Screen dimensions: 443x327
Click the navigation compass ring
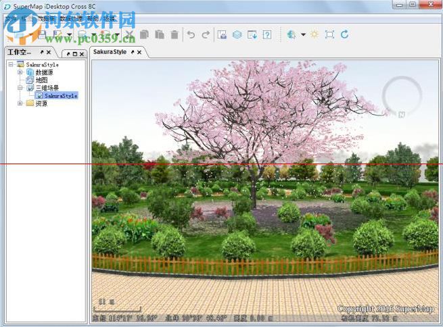tap(402, 96)
